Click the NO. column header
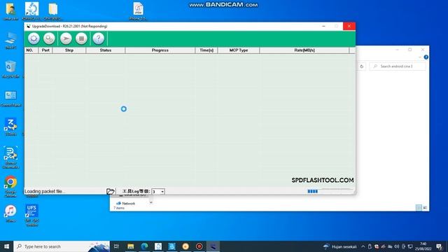Screen dimensions: 448x252 (31, 50)
